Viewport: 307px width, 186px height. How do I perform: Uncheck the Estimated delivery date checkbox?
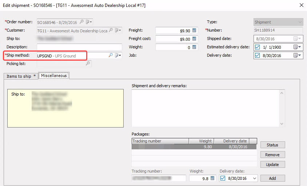[x=257, y=47]
